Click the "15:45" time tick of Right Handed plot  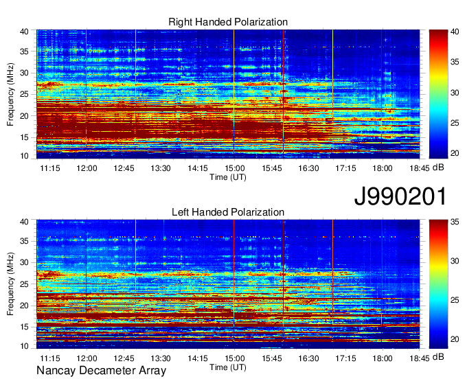(x=272, y=168)
